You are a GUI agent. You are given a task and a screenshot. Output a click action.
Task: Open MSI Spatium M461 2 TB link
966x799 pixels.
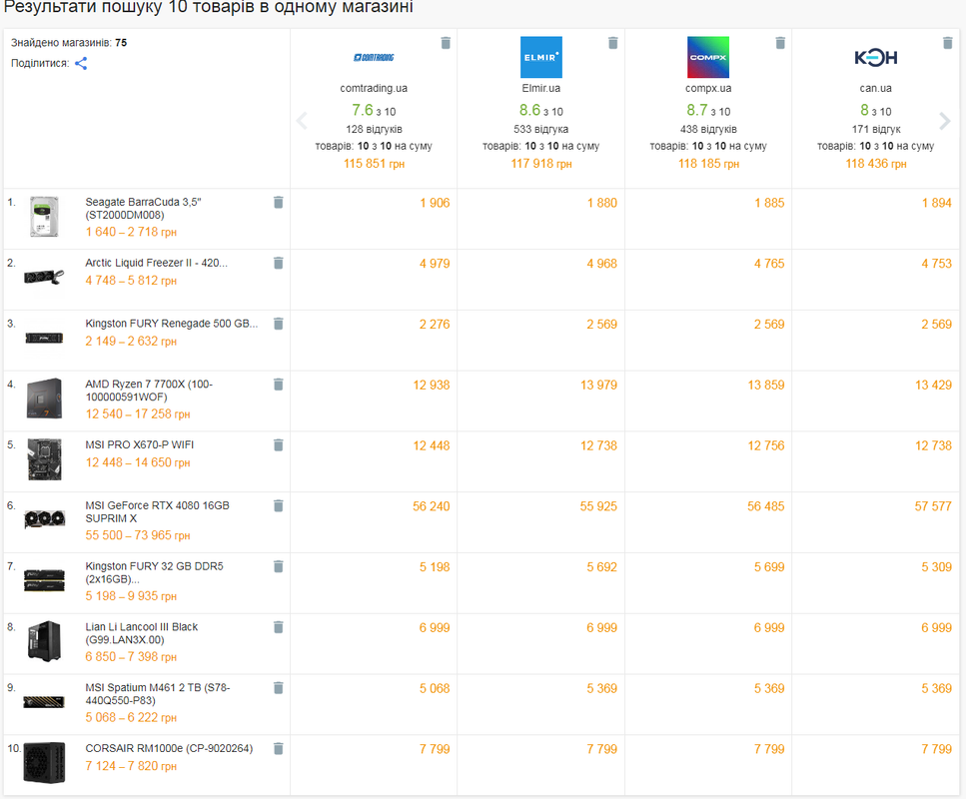157,694
